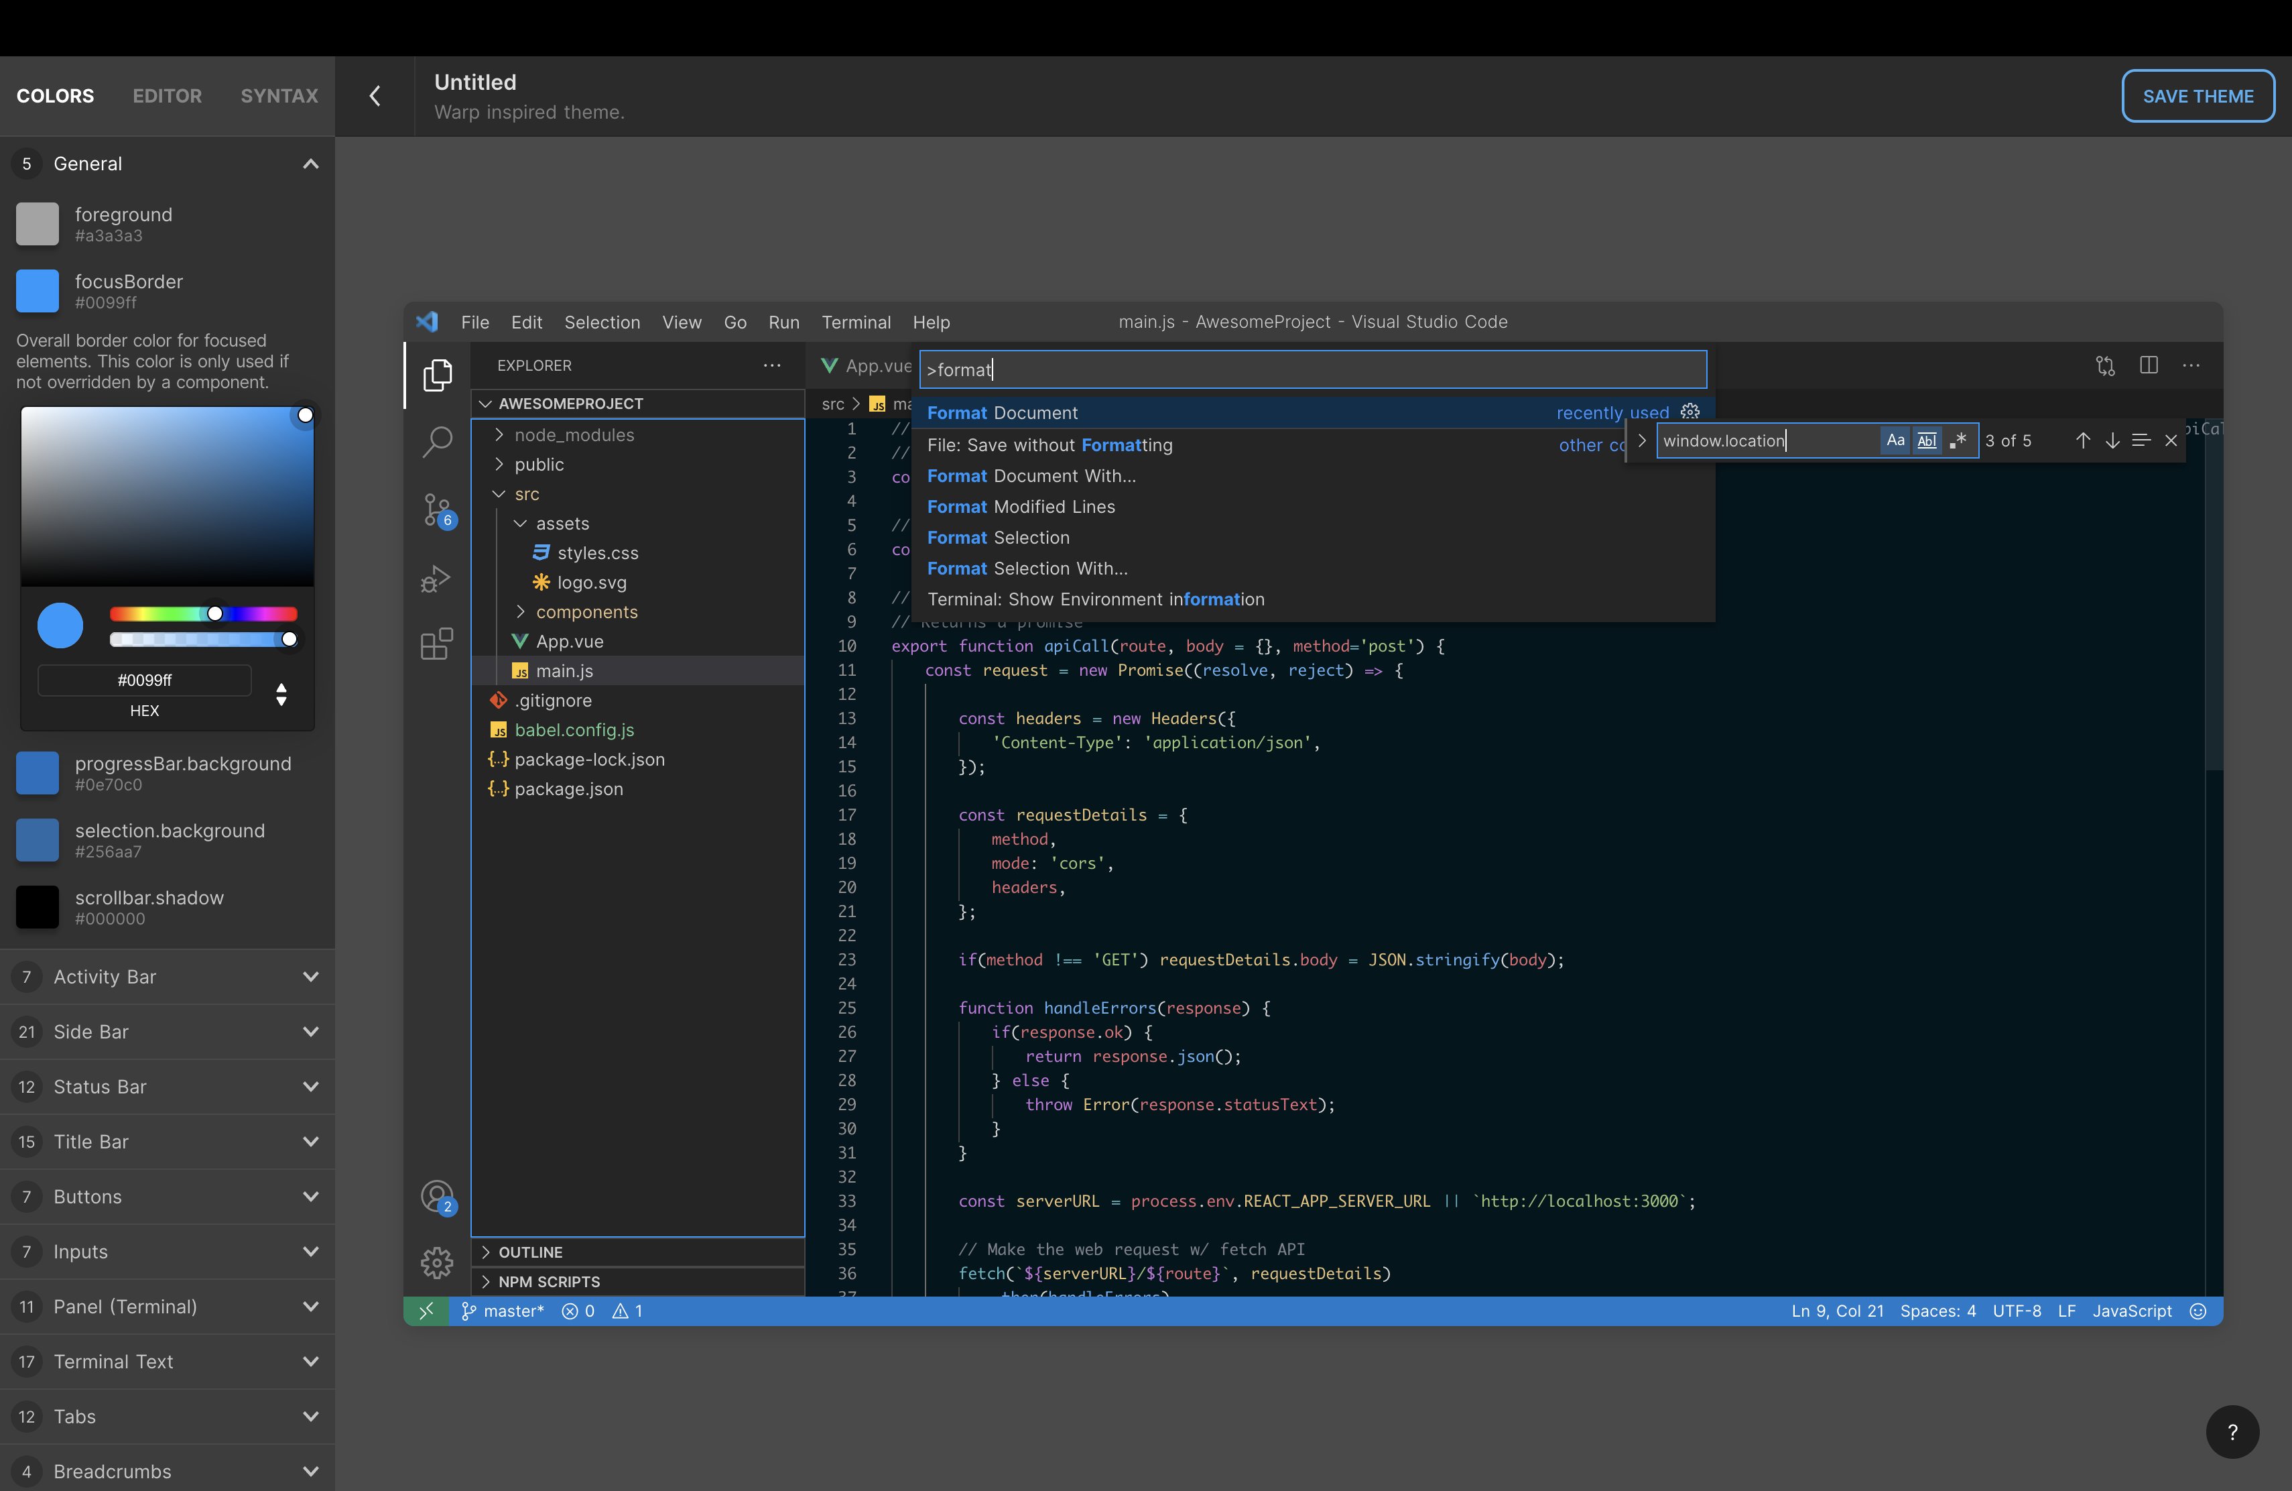Switch to the SYNTAX tab
Viewport: 2292px width, 1491px height.
[x=279, y=97]
